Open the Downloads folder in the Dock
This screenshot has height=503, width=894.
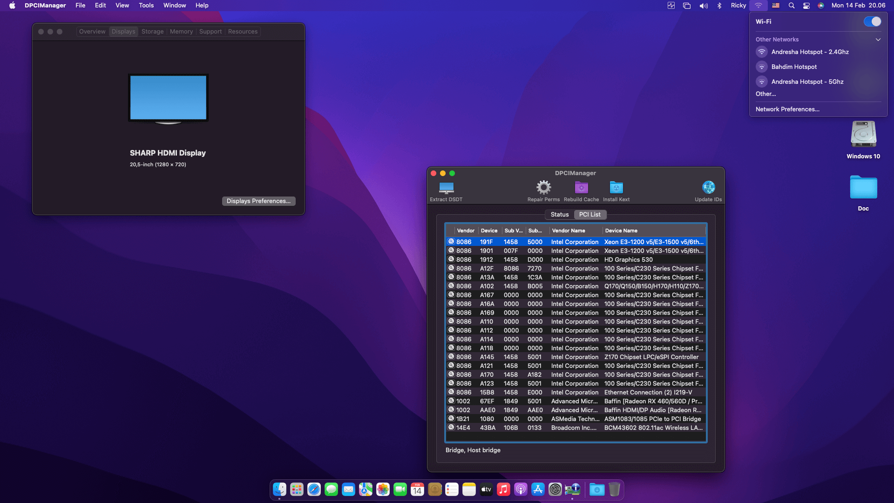[x=597, y=489]
